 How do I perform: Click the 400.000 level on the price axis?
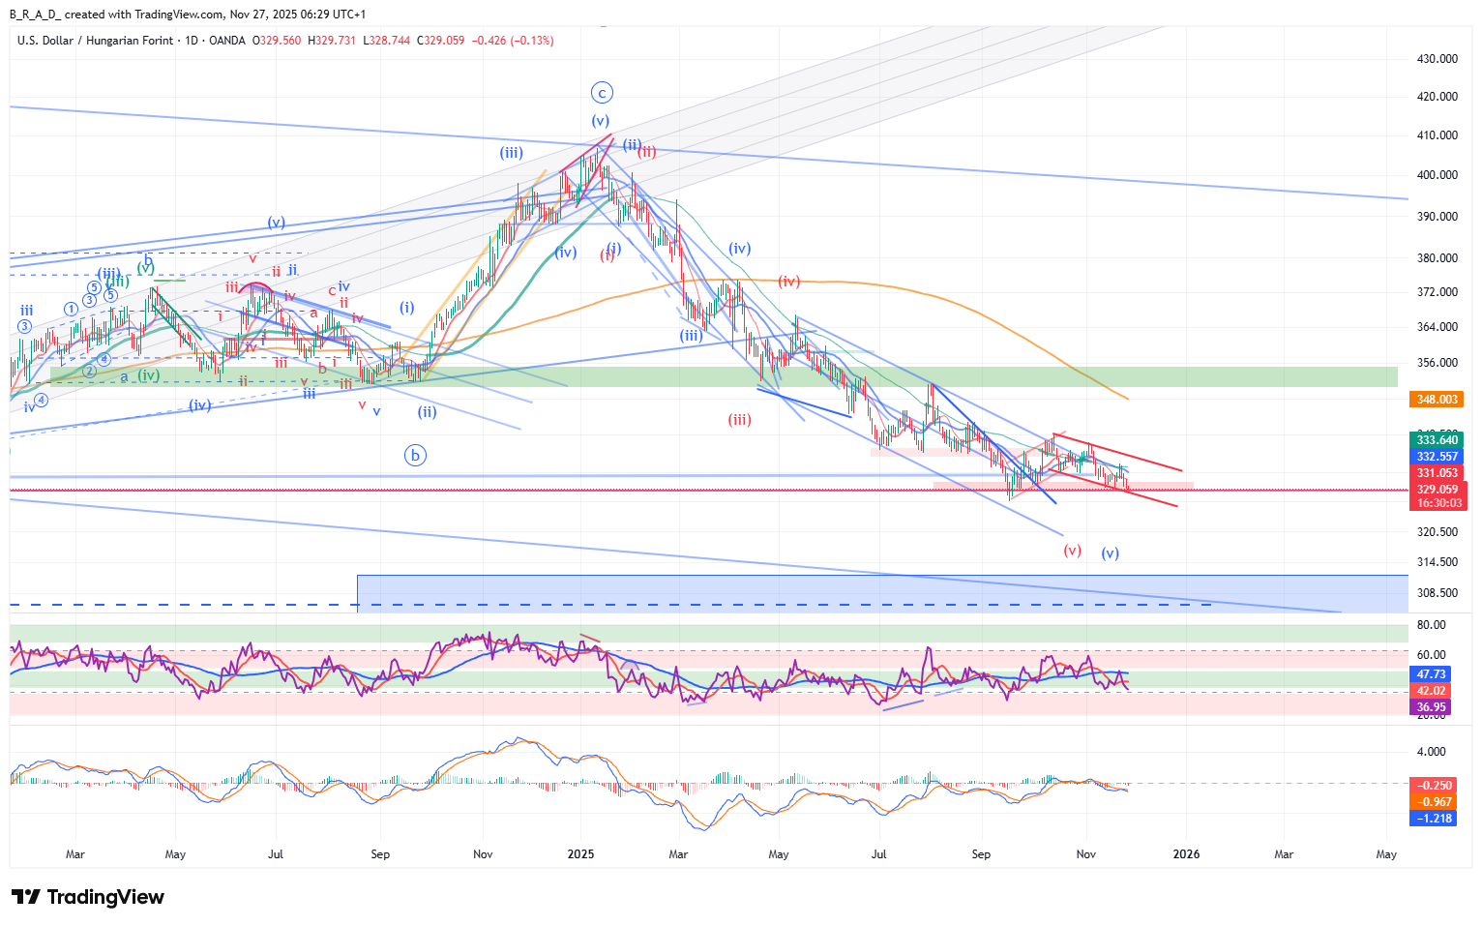point(1437,175)
